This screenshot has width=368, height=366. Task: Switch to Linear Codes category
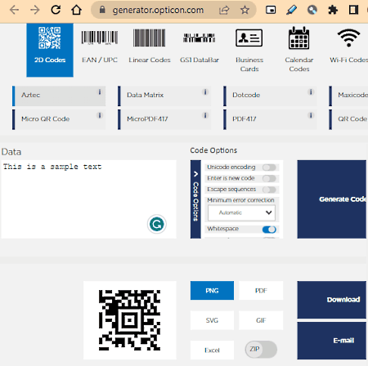pyautogui.click(x=150, y=47)
